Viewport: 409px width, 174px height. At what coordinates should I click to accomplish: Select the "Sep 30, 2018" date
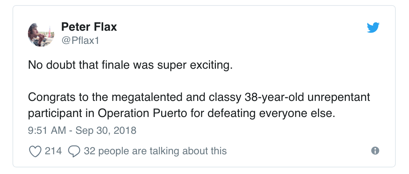tap(106, 130)
